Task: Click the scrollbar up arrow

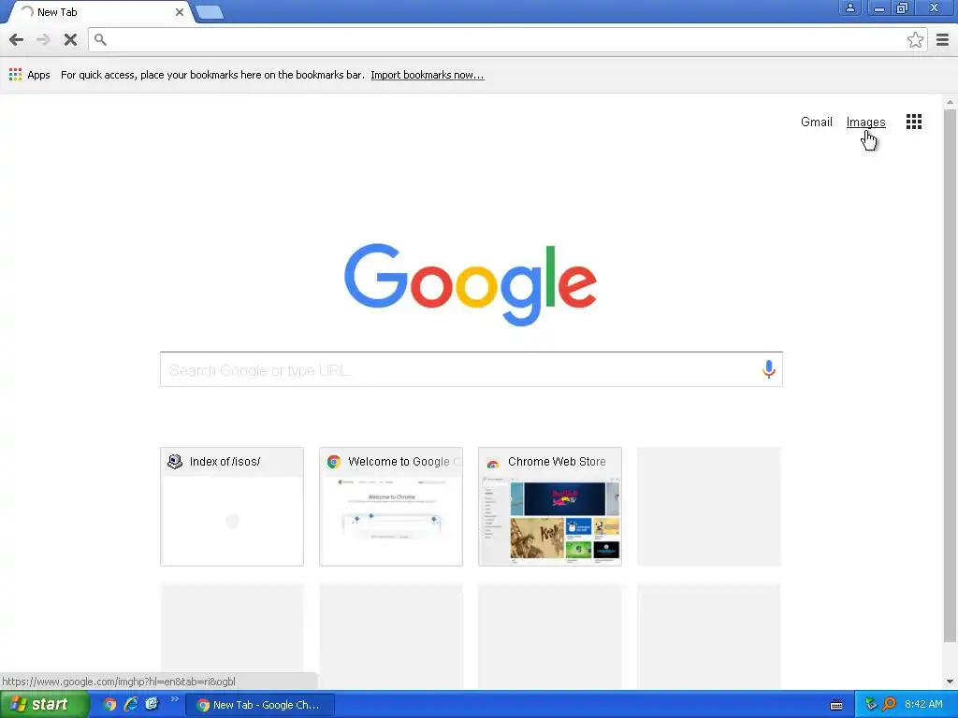Action: coord(950,101)
